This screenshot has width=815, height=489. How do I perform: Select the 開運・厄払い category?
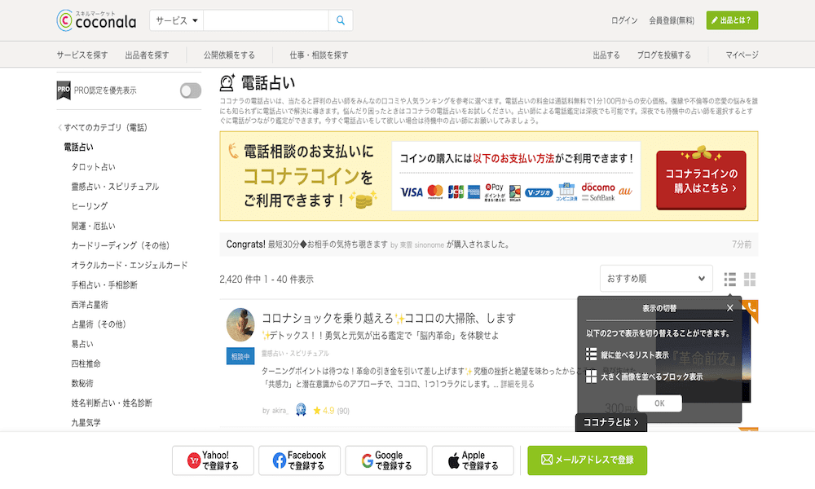93,226
